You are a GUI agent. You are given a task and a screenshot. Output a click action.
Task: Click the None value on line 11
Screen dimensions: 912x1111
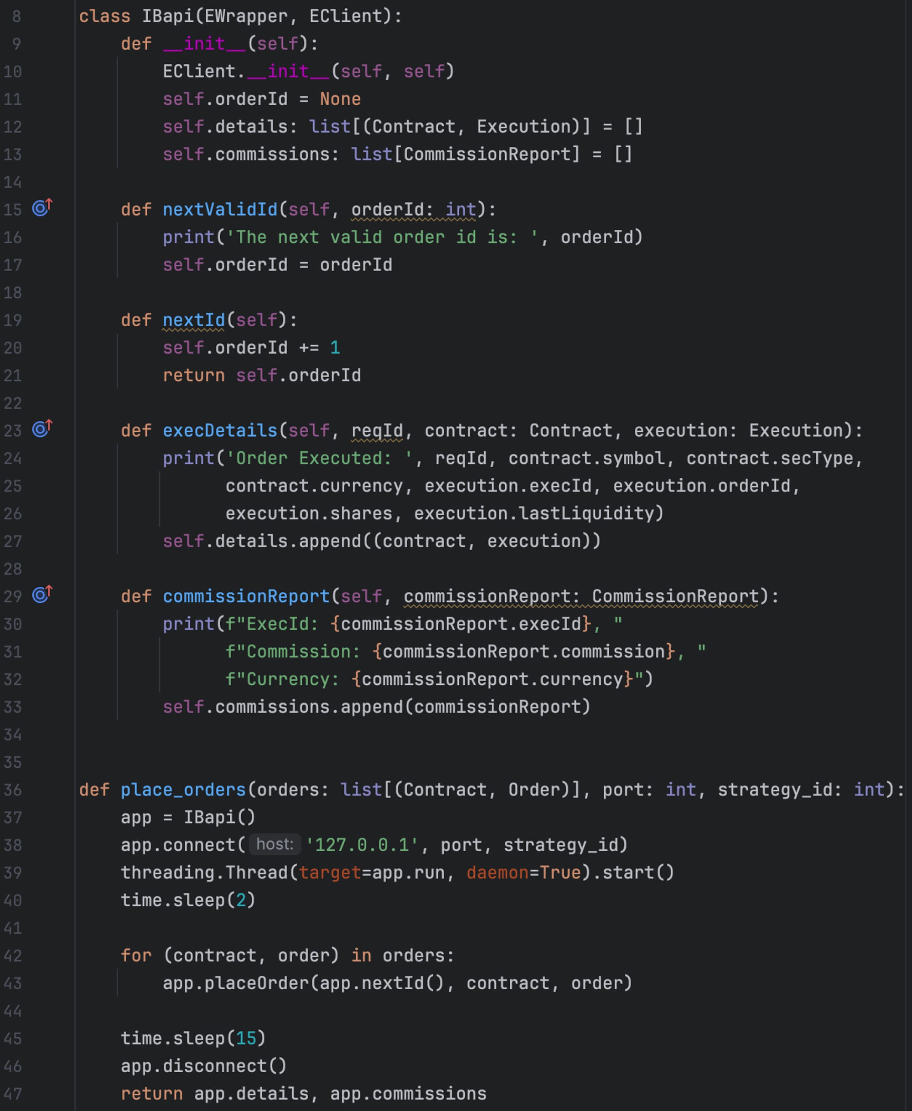(341, 99)
